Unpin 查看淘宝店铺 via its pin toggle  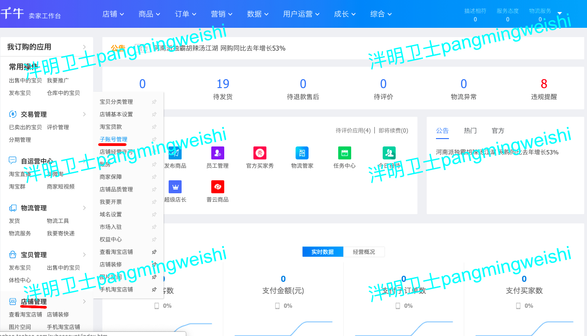coord(154,252)
